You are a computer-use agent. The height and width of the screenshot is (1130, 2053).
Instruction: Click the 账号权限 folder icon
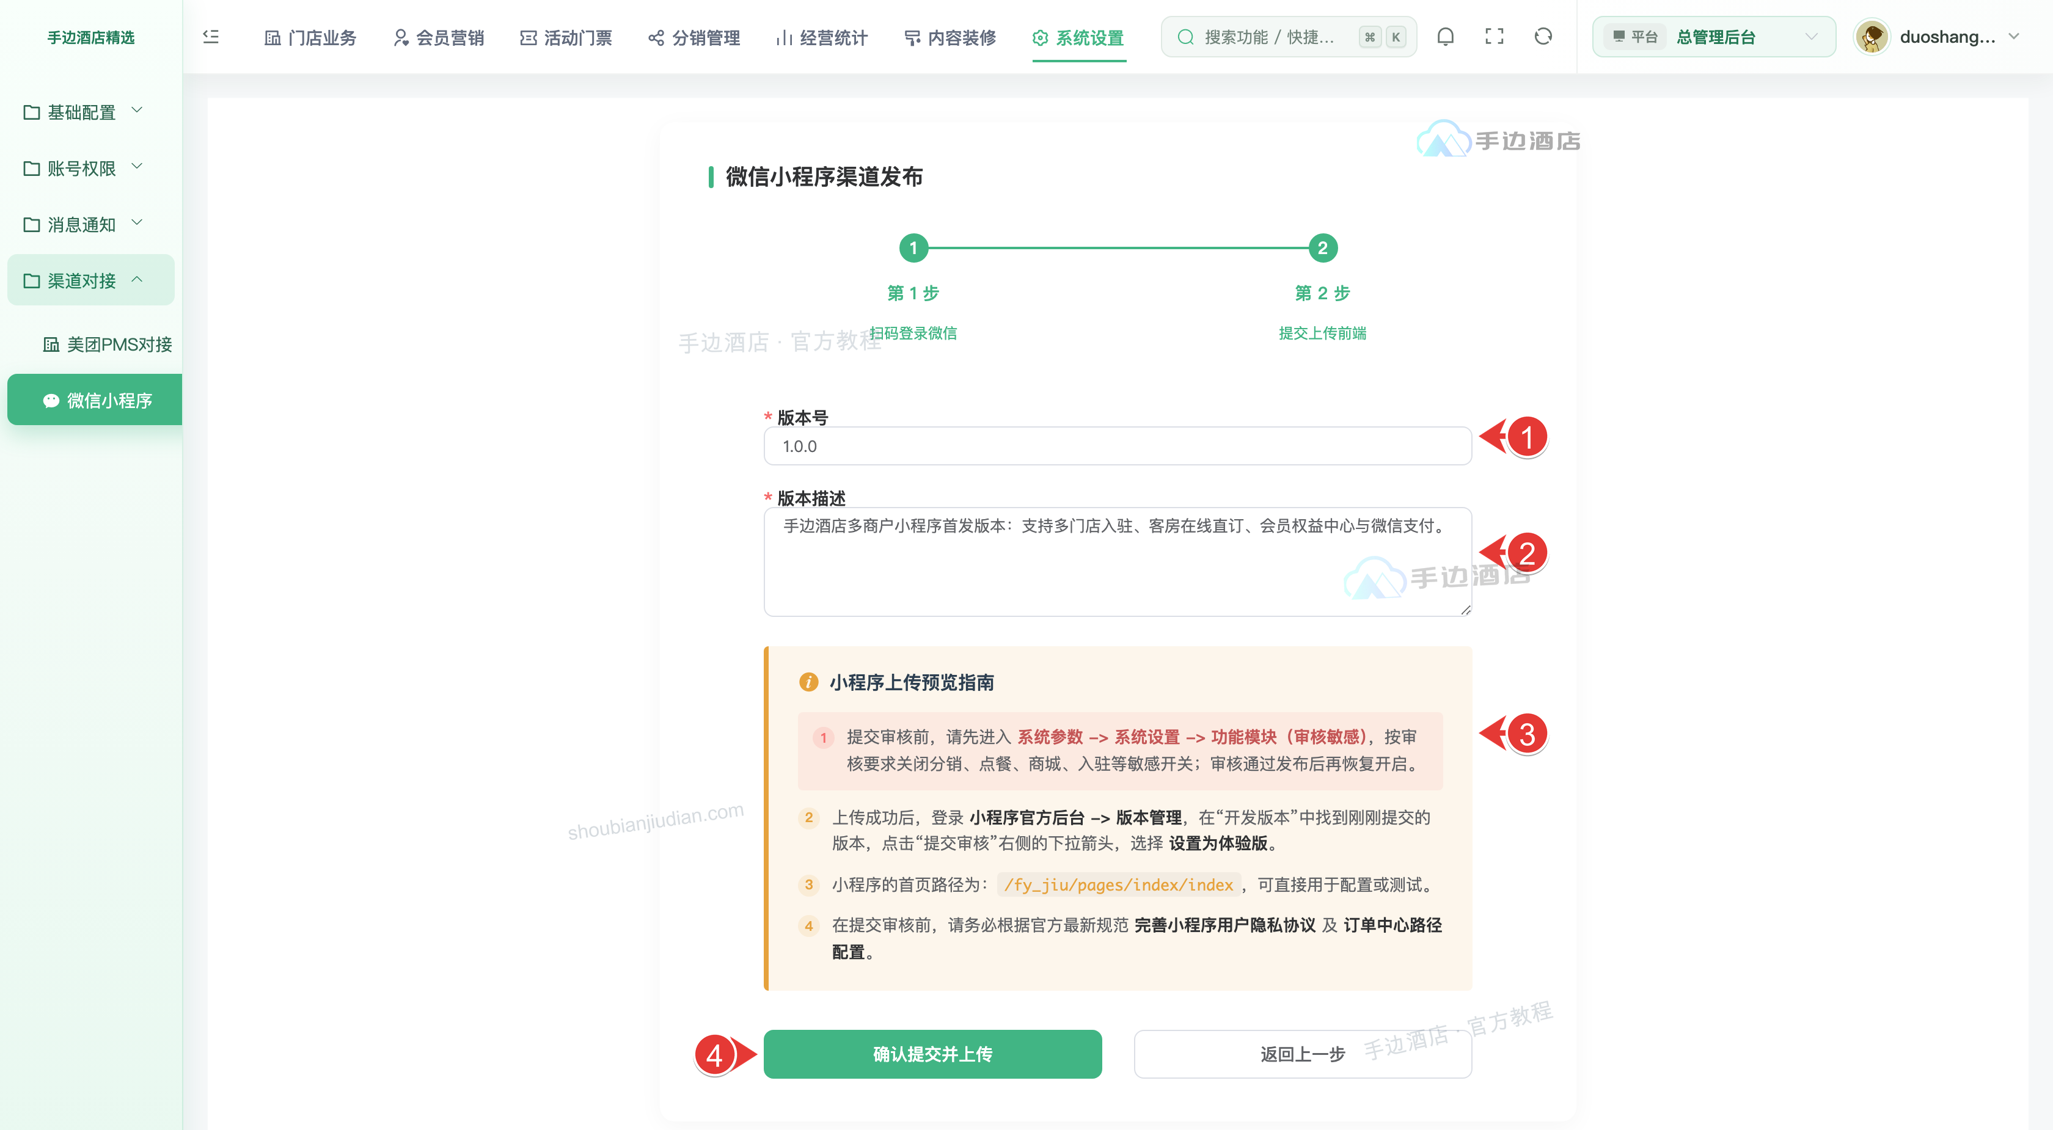tap(32, 168)
